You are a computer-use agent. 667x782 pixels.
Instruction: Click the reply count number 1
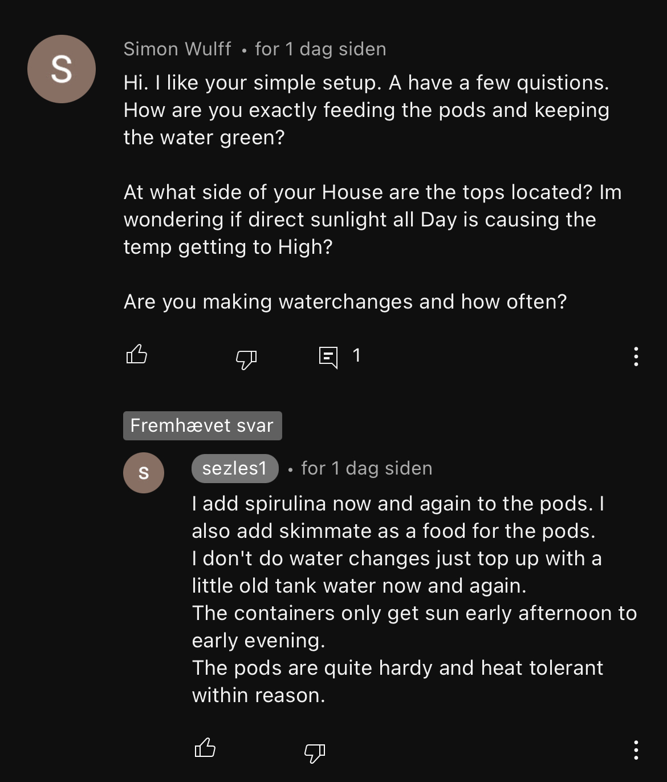coord(357,356)
